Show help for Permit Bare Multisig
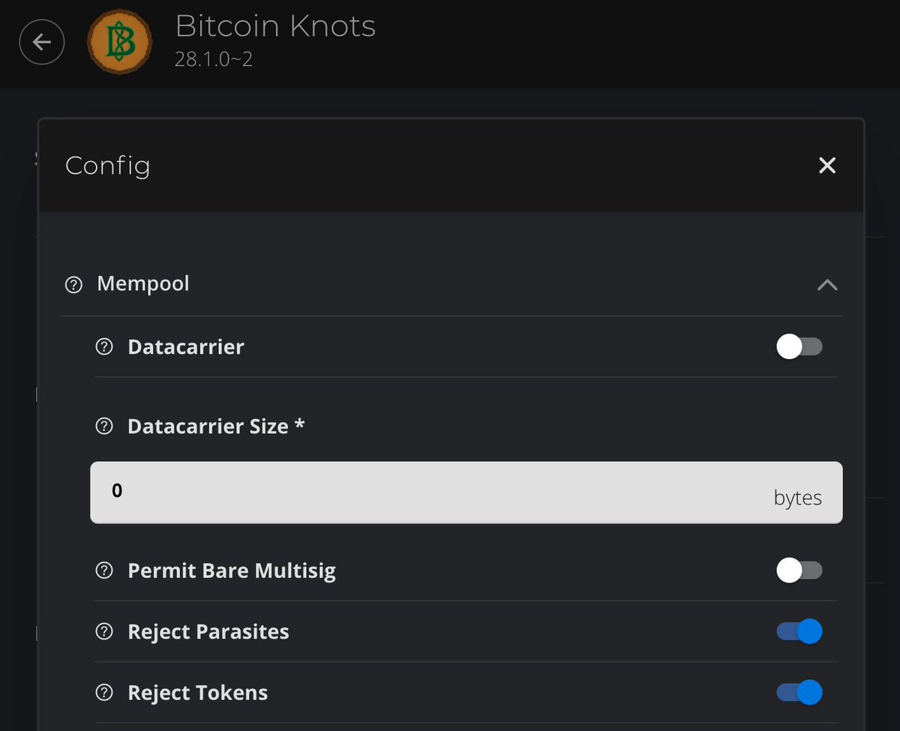This screenshot has width=900, height=731. [104, 571]
